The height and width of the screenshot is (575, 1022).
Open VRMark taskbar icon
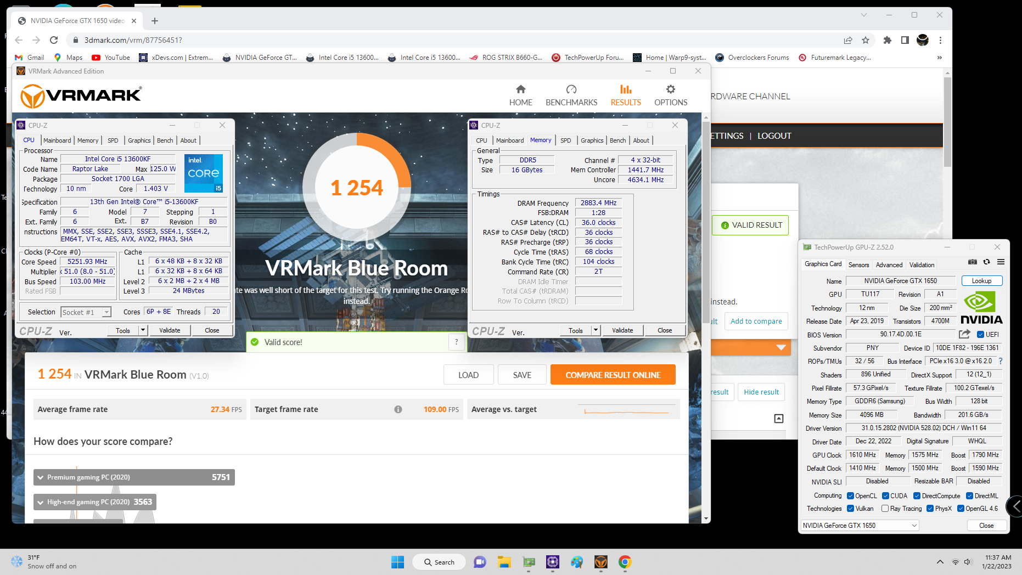601,562
